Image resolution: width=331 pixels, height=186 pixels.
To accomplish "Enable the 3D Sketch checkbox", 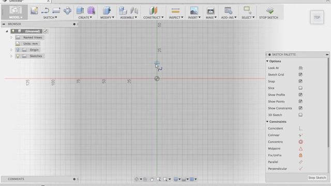I will (300, 115).
